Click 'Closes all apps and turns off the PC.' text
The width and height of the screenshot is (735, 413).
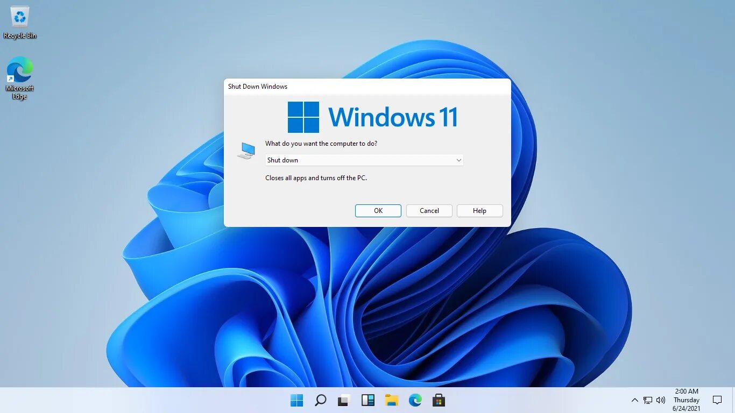coord(316,178)
